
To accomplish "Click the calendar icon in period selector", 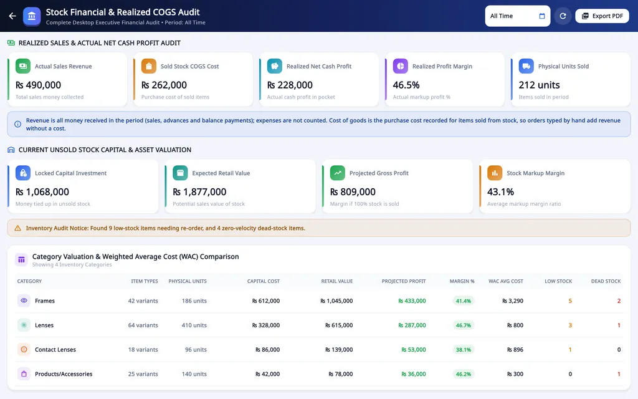I will (541, 16).
